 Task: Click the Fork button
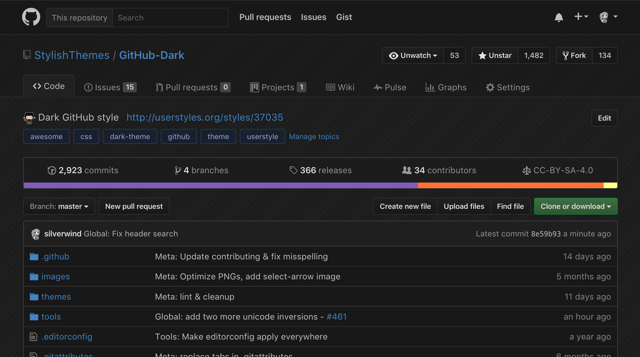[574, 55]
